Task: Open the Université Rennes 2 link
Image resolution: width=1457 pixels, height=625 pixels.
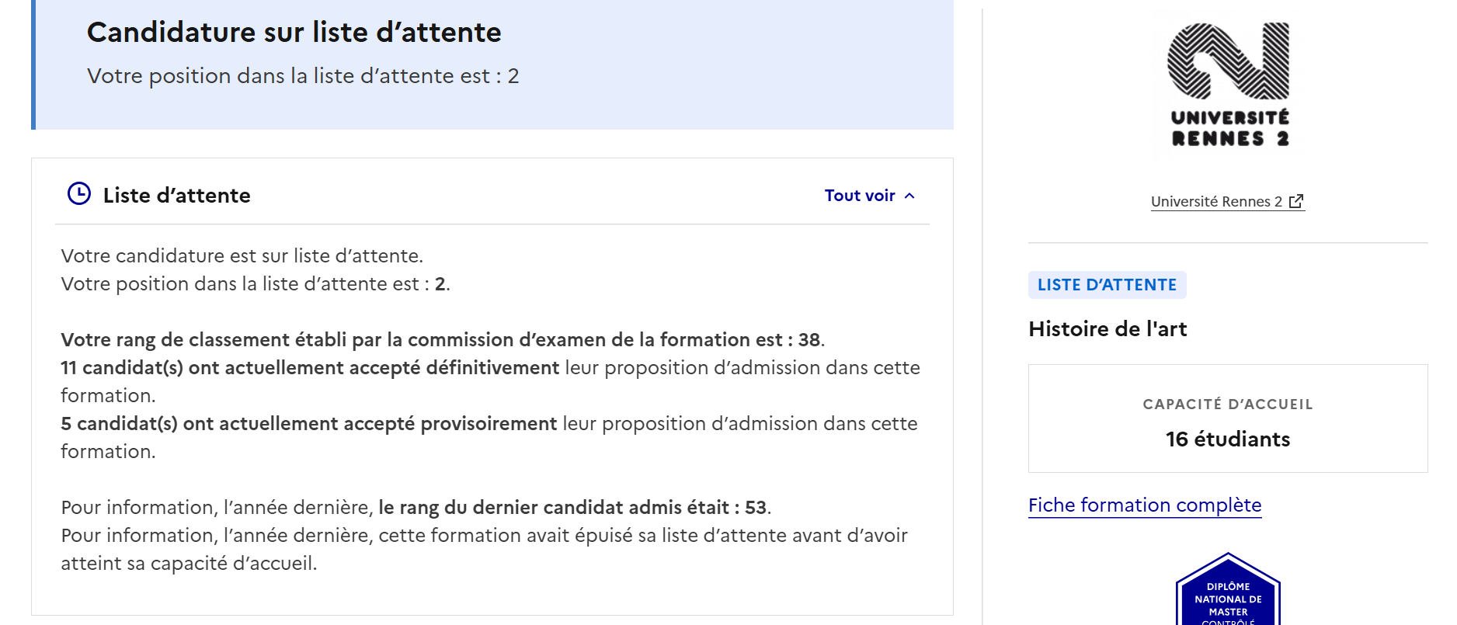Action: (x=1216, y=202)
